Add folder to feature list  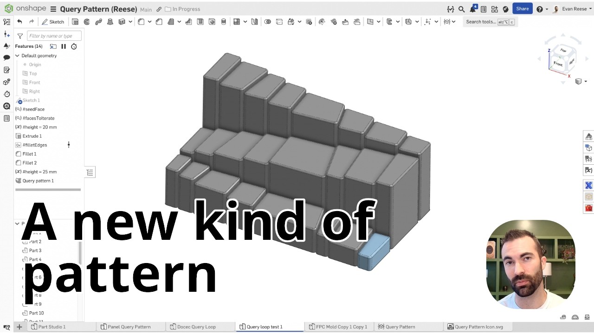click(53, 46)
